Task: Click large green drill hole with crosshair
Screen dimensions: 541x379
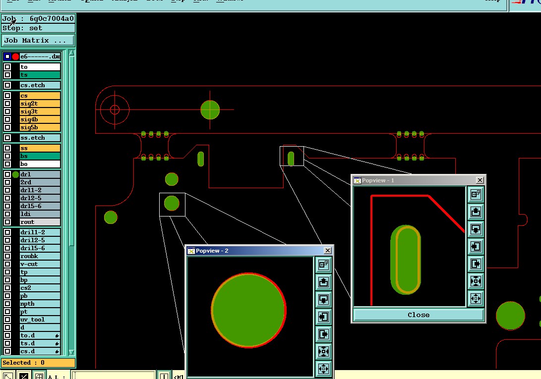Action: (210, 109)
